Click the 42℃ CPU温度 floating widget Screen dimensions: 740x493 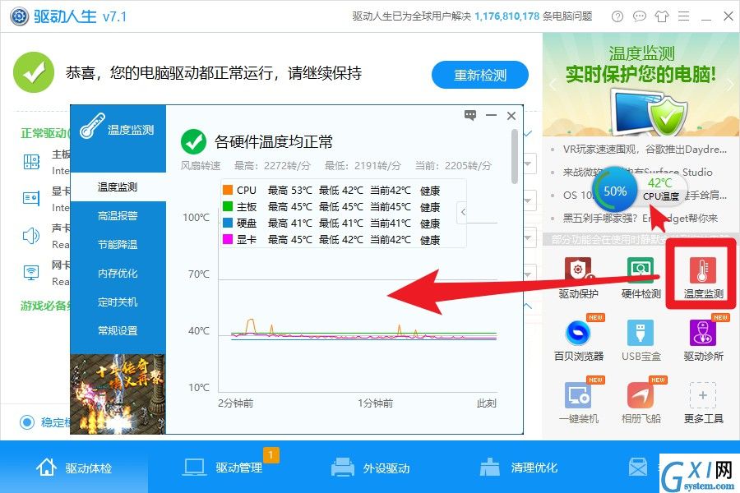661,190
